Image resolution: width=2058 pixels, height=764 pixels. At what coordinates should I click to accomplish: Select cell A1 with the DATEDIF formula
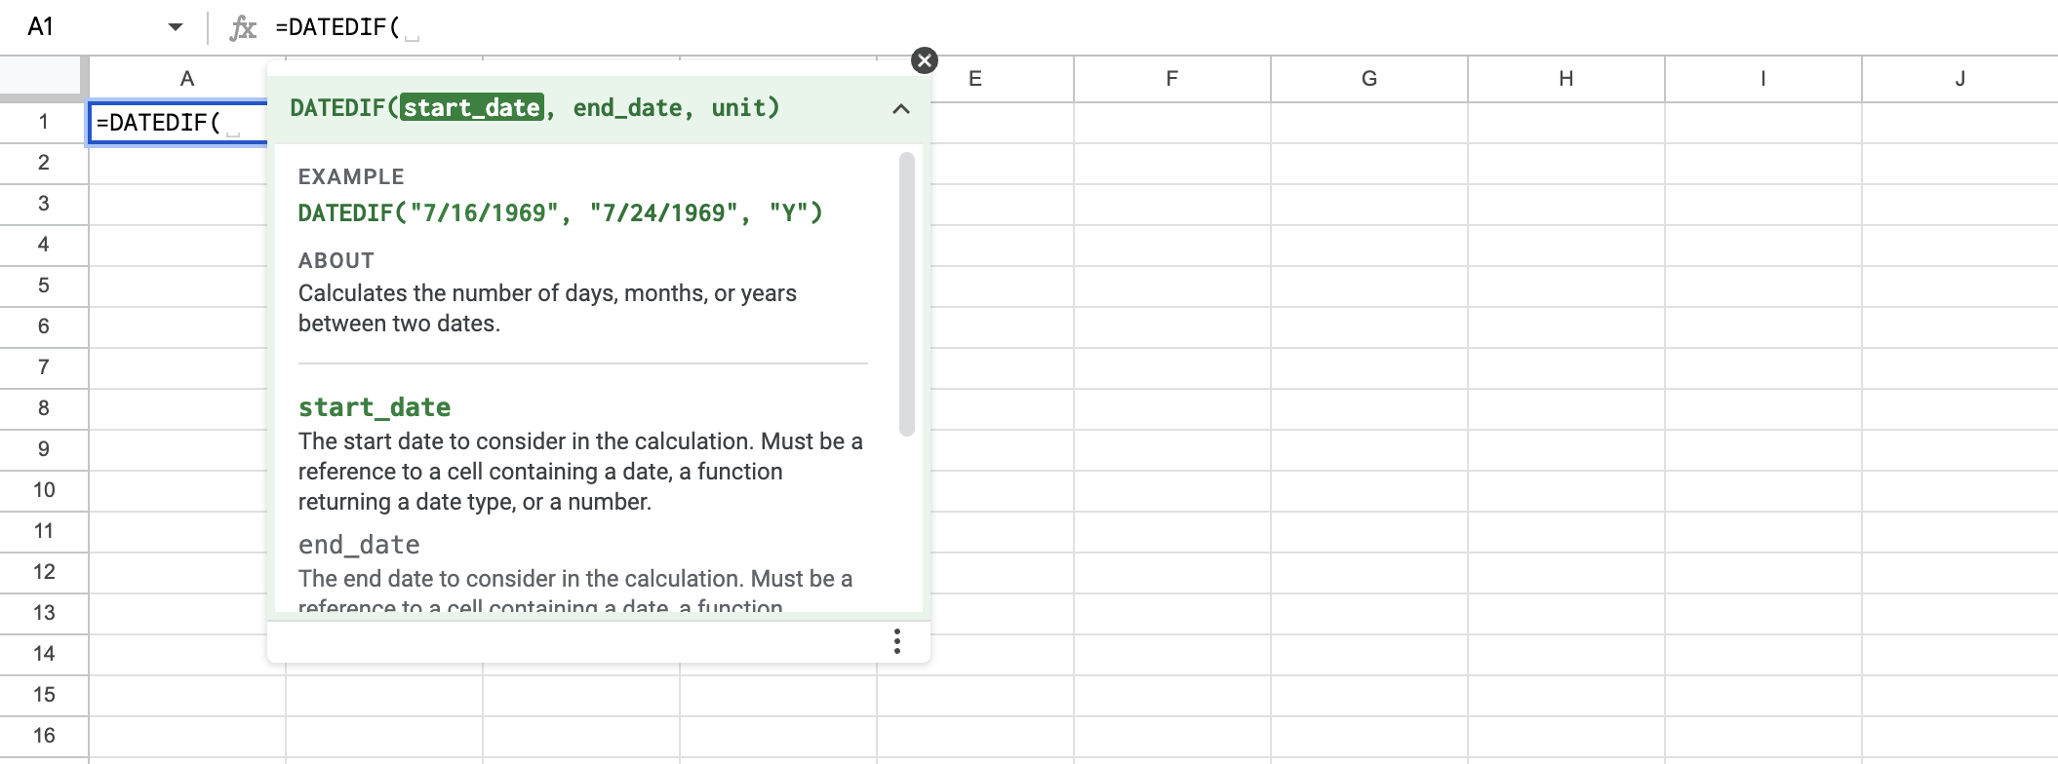coord(178,123)
